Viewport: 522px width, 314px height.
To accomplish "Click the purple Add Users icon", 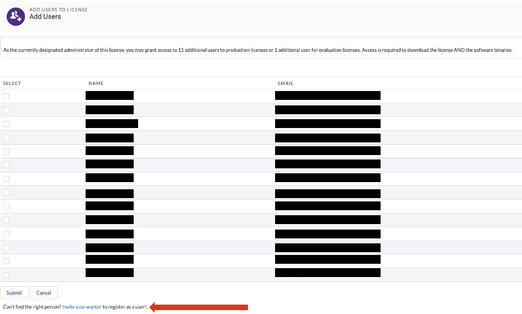I will (15, 17).
